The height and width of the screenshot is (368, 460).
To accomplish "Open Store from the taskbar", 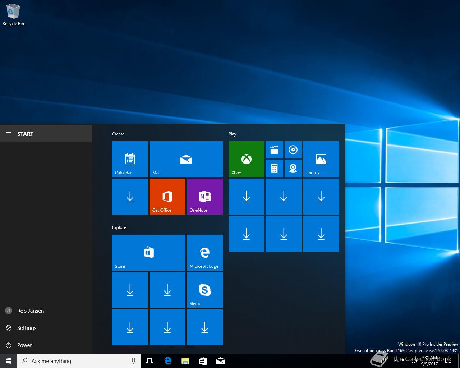I will (203, 361).
